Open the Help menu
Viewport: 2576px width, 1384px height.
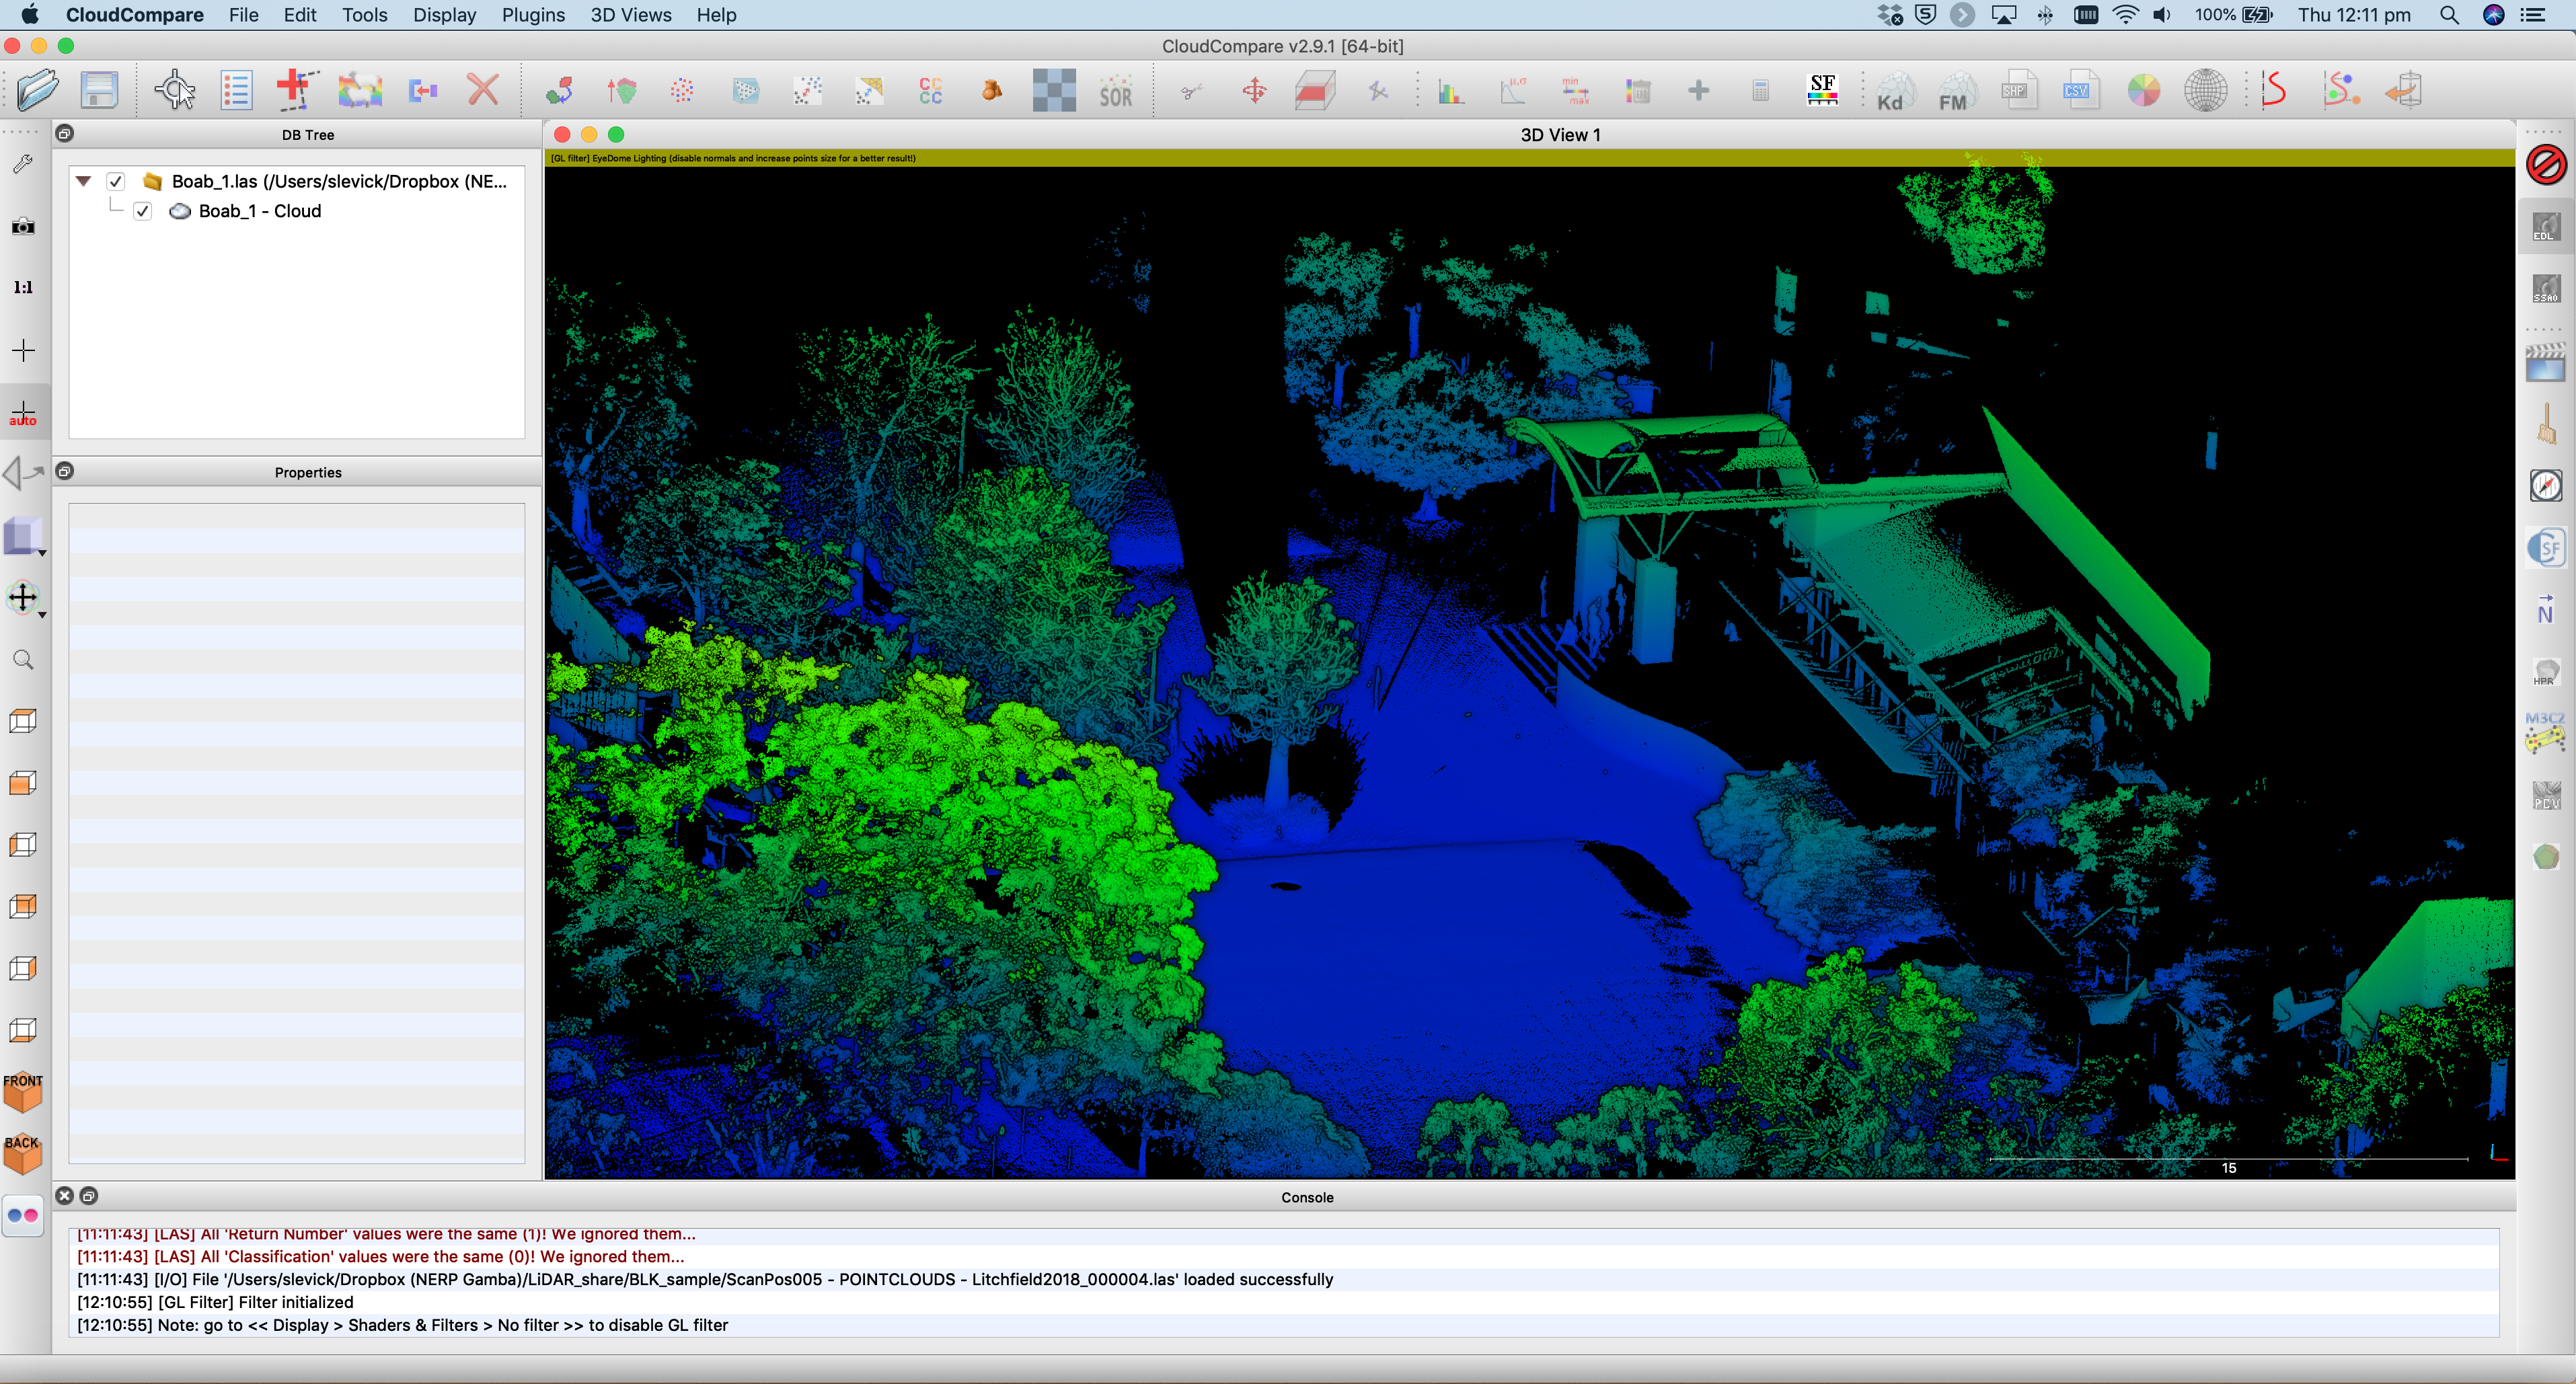(x=716, y=15)
